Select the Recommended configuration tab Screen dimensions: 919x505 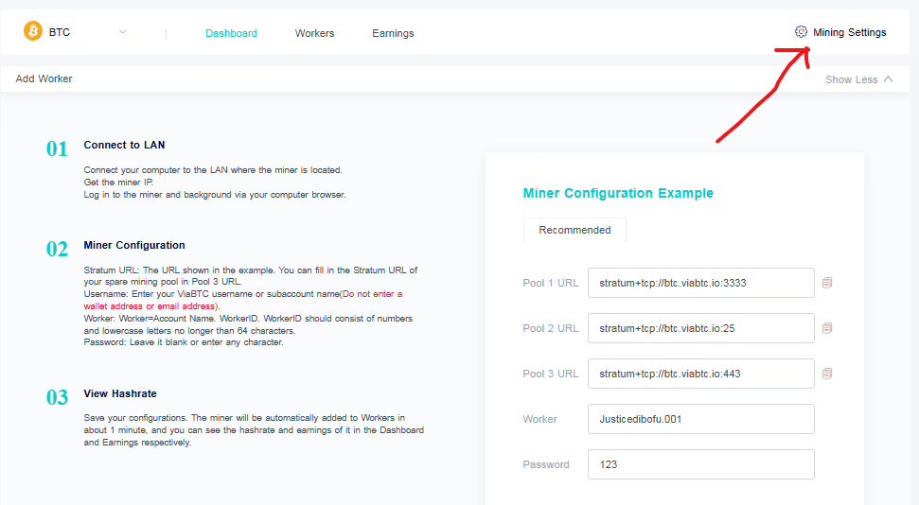click(x=574, y=230)
